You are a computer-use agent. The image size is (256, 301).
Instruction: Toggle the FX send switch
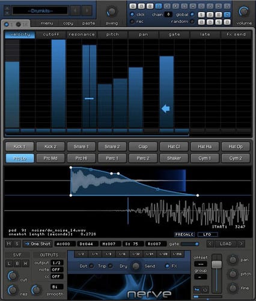point(166,266)
